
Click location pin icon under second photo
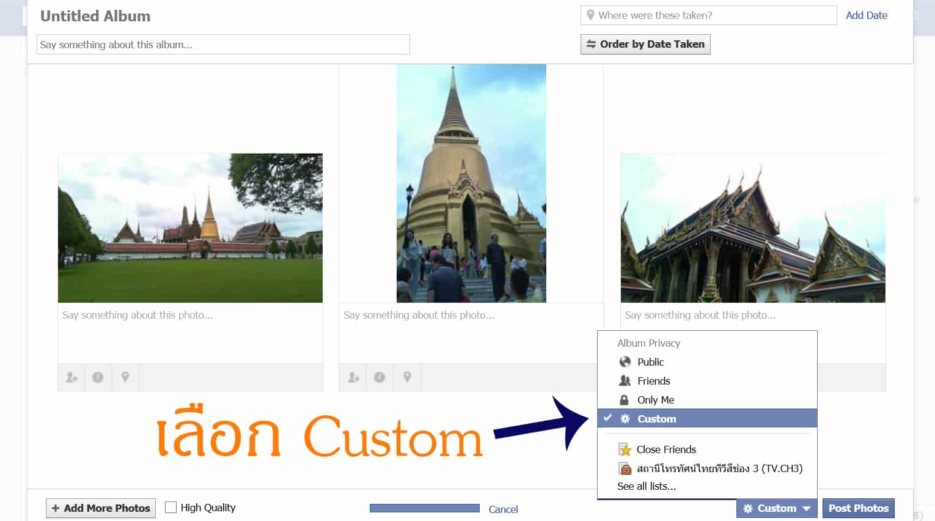(407, 377)
